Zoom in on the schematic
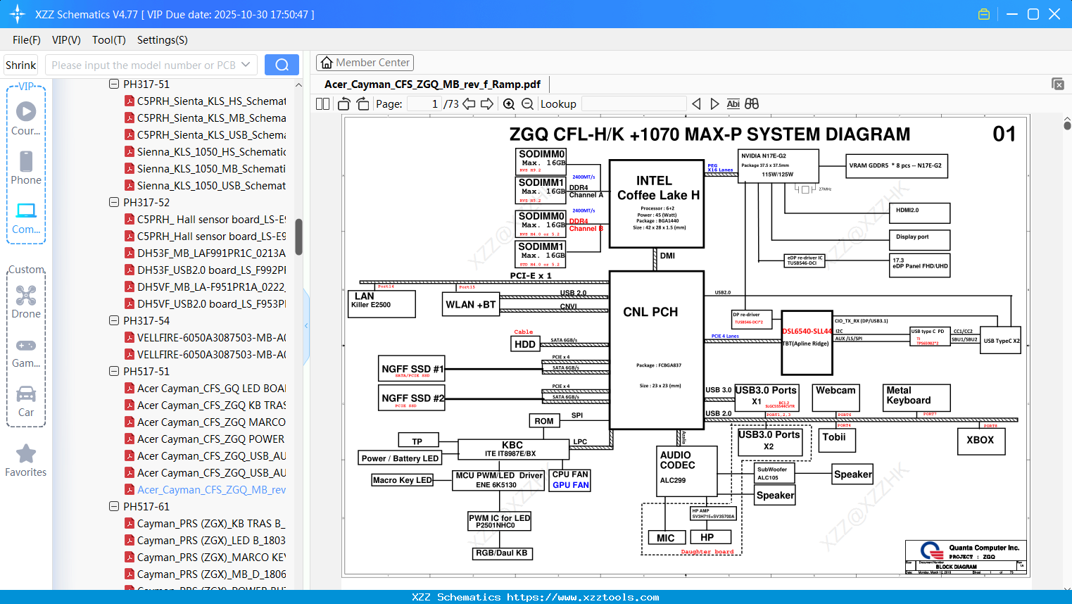 point(509,103)
